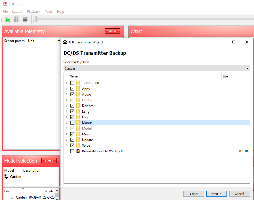
Task: Start playback with the green play button
Action: tap(8, 20)
